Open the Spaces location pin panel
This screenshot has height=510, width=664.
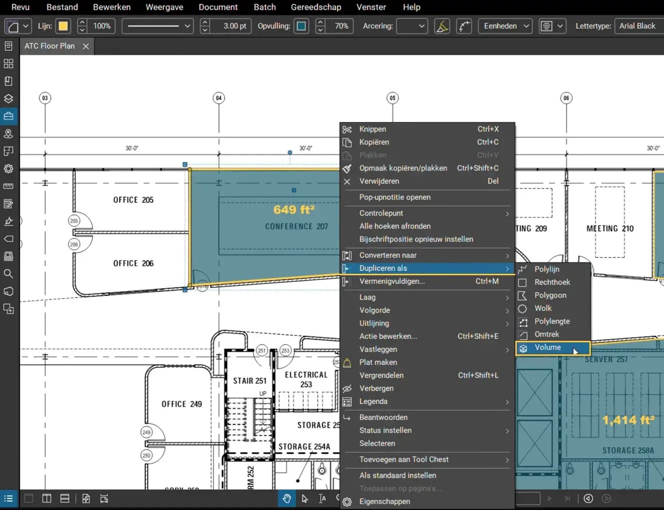9,134
